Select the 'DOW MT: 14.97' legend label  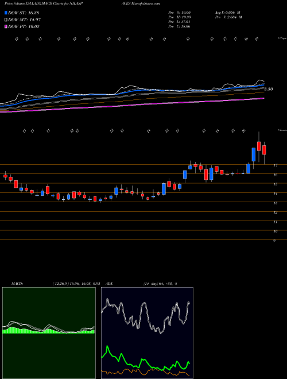24,20
